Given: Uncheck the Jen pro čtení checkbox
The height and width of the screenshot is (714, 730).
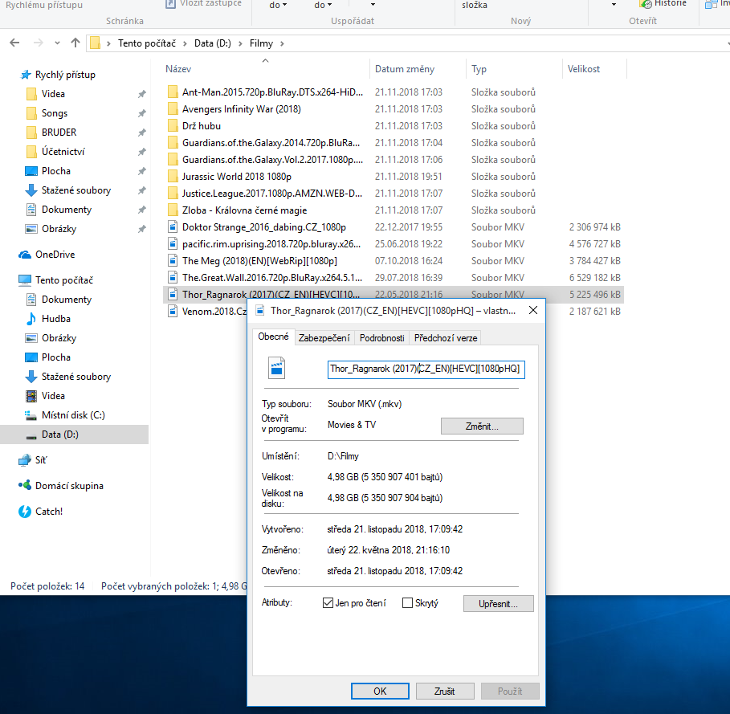Looking at the screenshot, I should tap(328, 603).
